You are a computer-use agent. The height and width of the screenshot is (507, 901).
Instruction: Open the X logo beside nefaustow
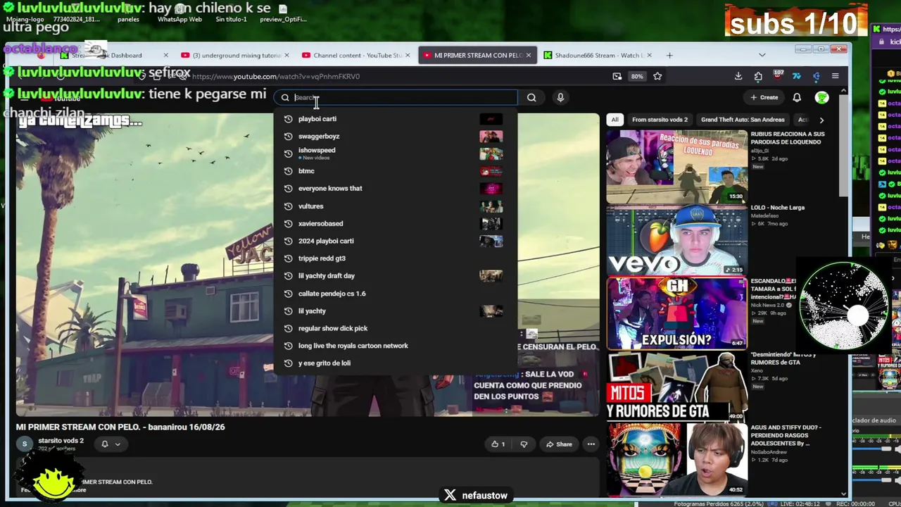coord(450,495)
